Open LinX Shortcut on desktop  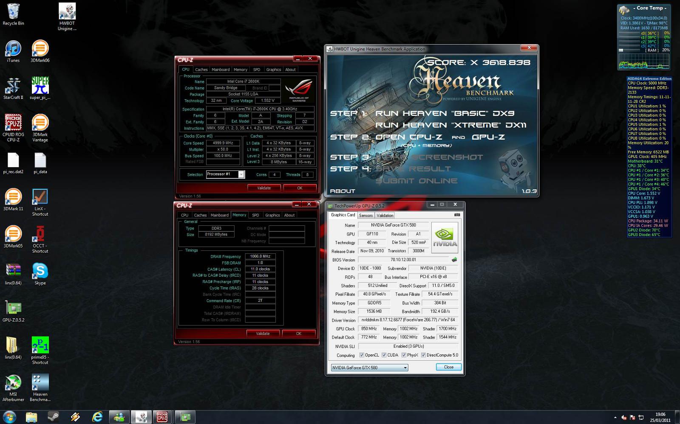[x=40, y=202]
